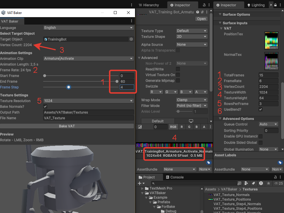Viewport: 284px width, 213px height.
Task: Click Search by Import Log Type icon
Action: pos(261,183)
